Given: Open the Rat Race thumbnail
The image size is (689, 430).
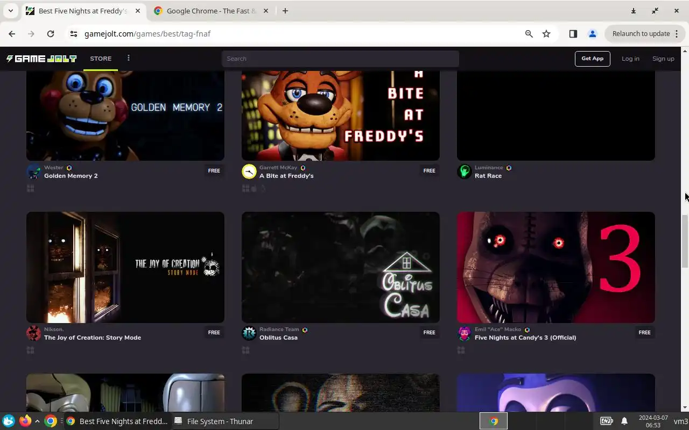Looking at the screenshot, I should coord(556,116).
